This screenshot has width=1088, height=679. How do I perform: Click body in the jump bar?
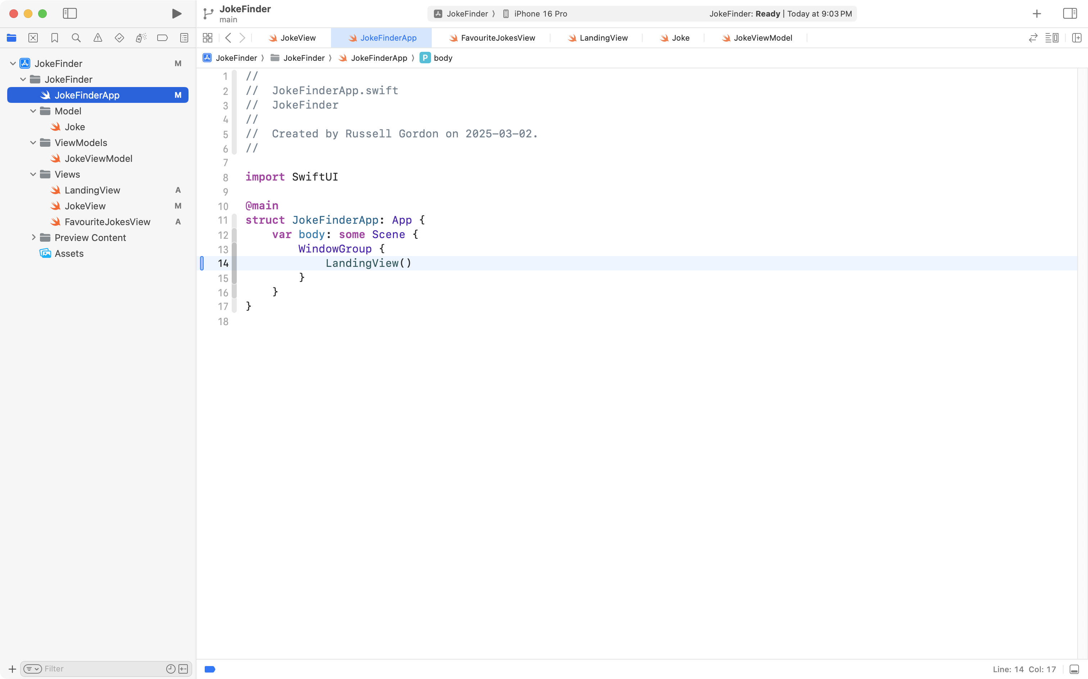pyautogui.click(x=443, y=58)
